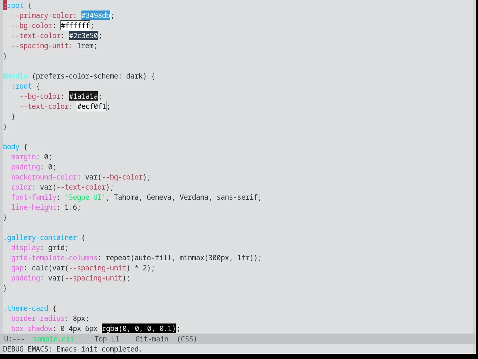Click prefers-color-scheme: dark text
This screenshot has width=478, height=359.
pos(89,76)
